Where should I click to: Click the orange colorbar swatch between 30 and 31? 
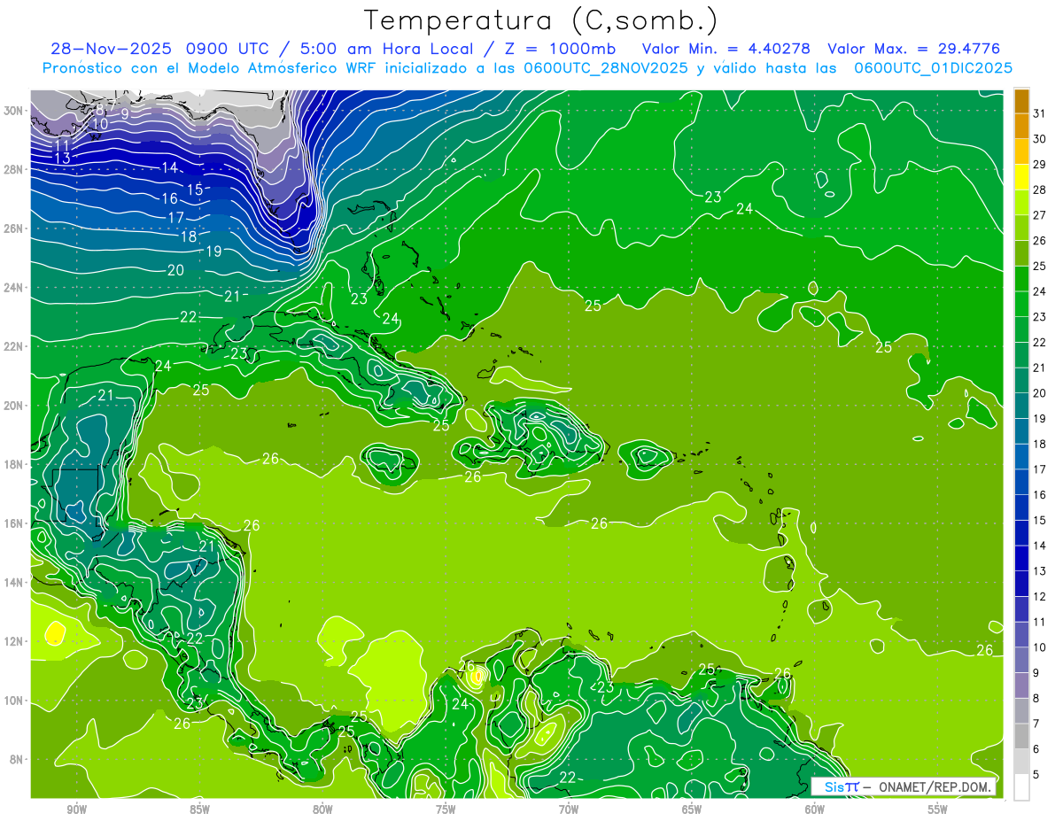click(1021, 126)
